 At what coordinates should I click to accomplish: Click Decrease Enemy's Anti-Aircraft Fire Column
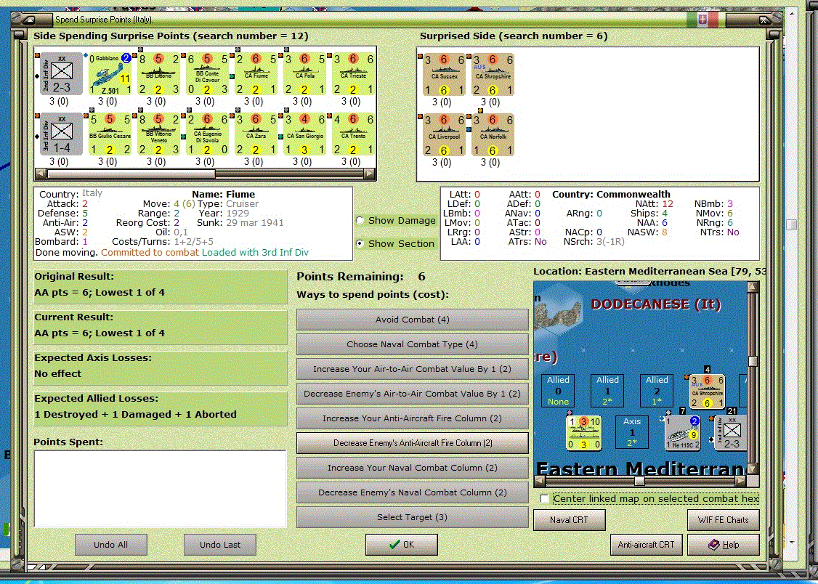click(x=412, y=443)
